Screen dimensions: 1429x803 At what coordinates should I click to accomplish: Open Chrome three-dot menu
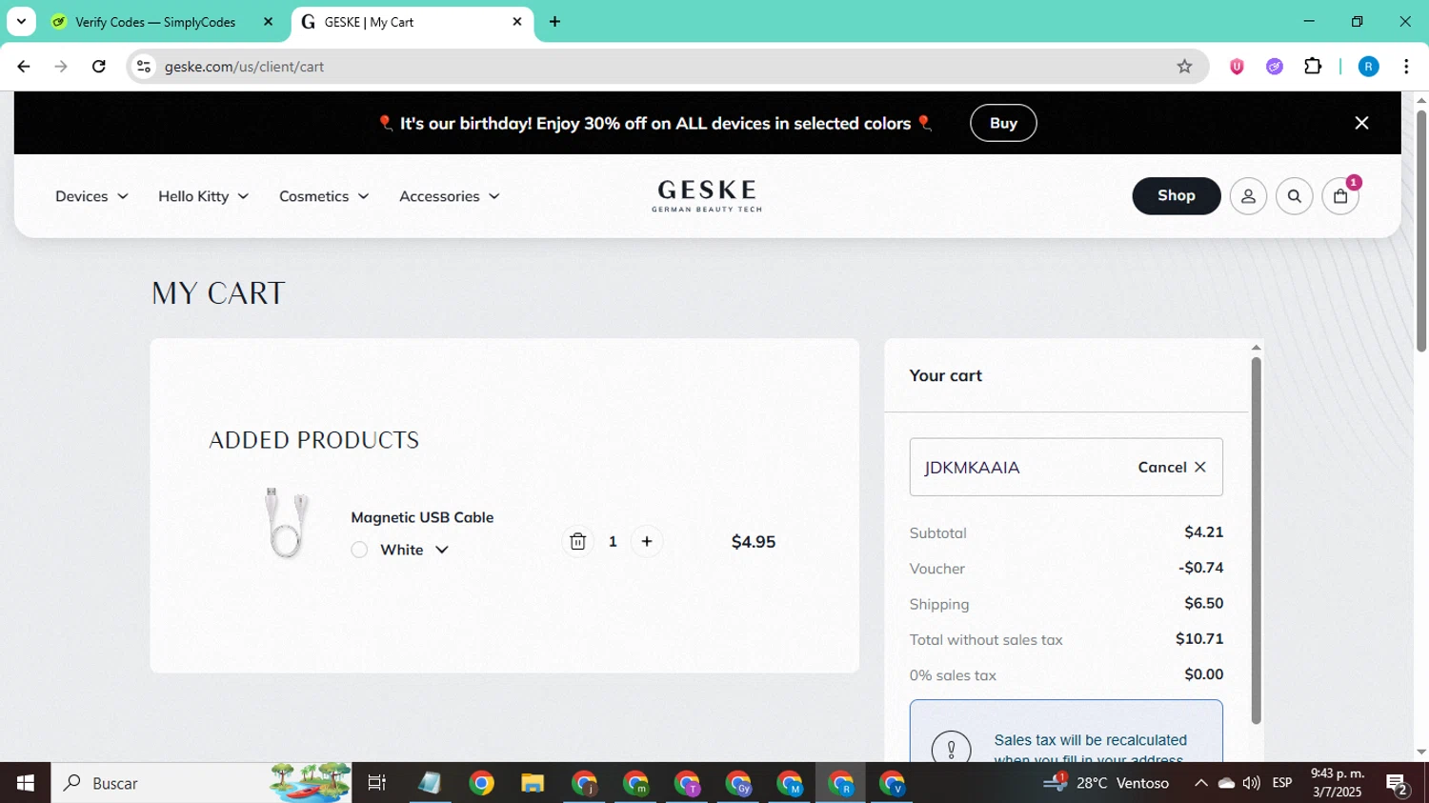1406,67
